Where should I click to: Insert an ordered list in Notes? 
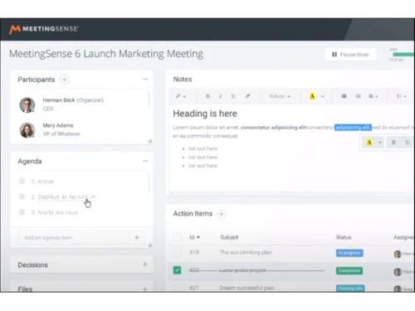pyautogui.click(x=358, y=96)
